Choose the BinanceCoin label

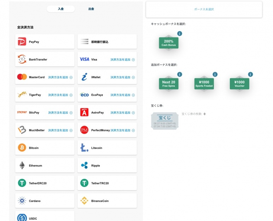tap(100, 201)
